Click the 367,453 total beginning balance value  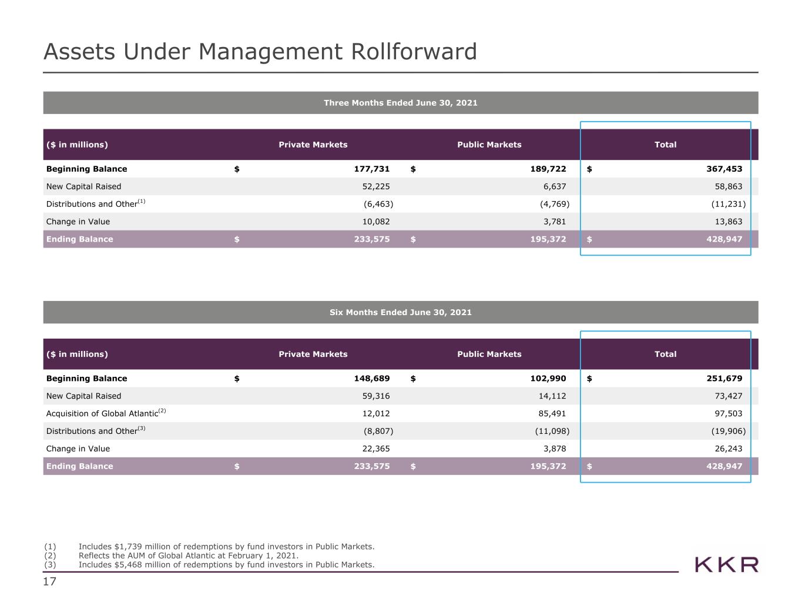pos(724,169)
